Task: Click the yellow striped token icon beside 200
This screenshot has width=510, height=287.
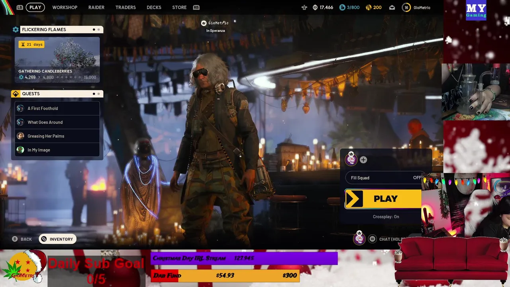Action: 369,8
